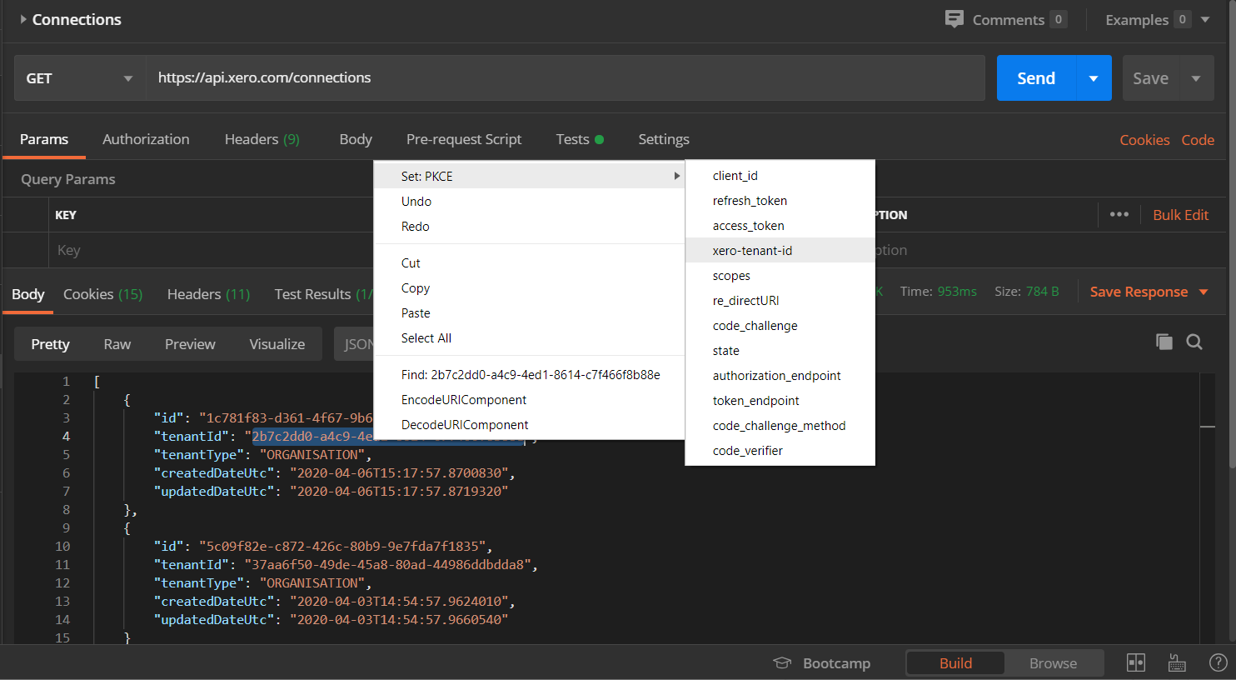
Task: Click the request URL field
Action: tap(566, 78)
